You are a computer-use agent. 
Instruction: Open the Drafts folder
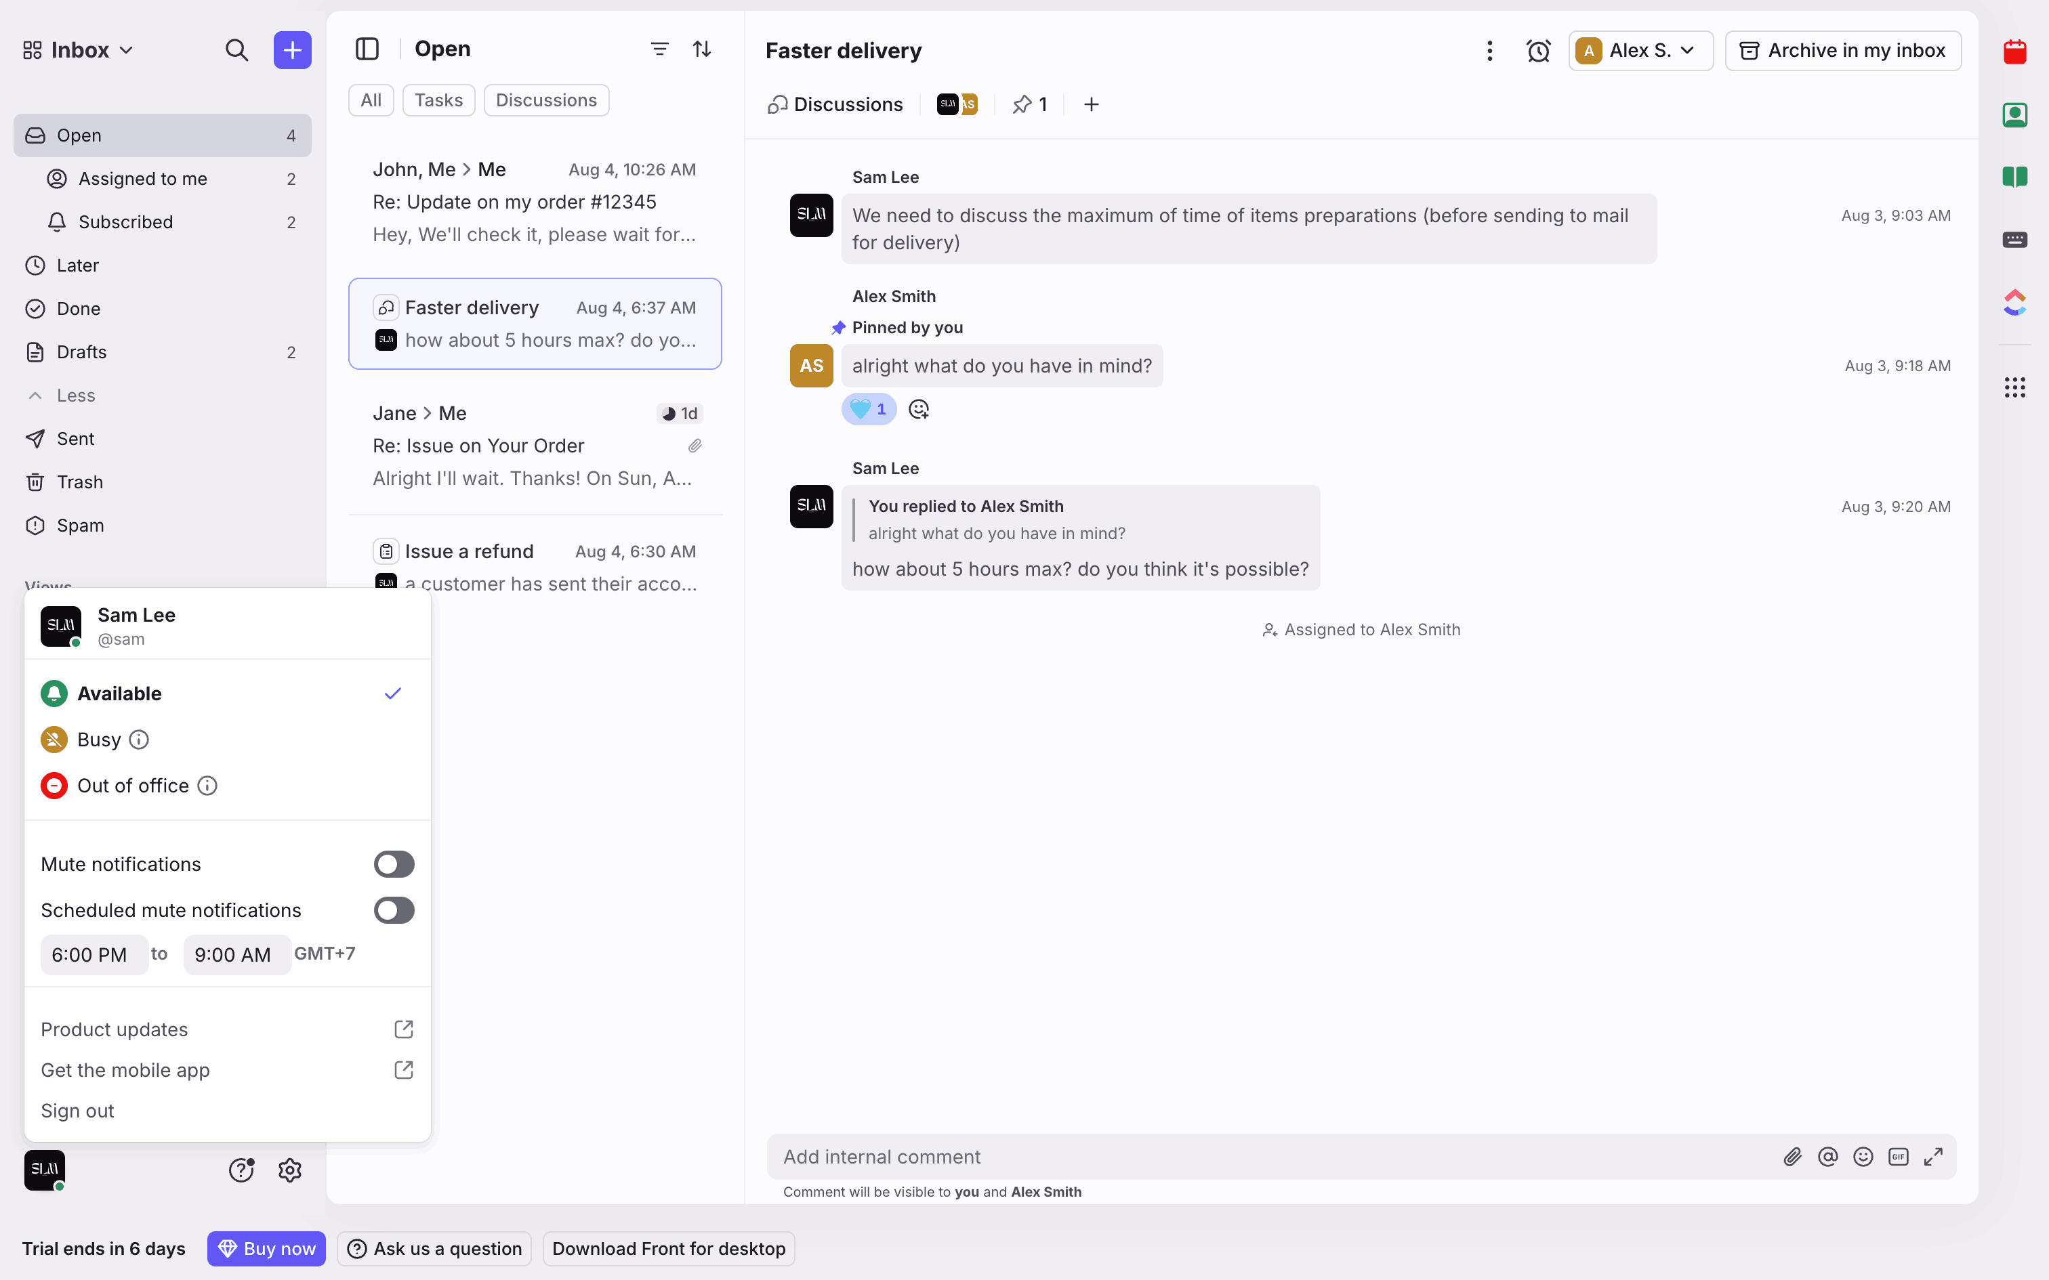click(81, 352)
